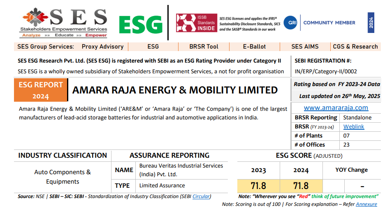Click the assurance TYPE row label
The image size is (392, 210).
point(122,186)
